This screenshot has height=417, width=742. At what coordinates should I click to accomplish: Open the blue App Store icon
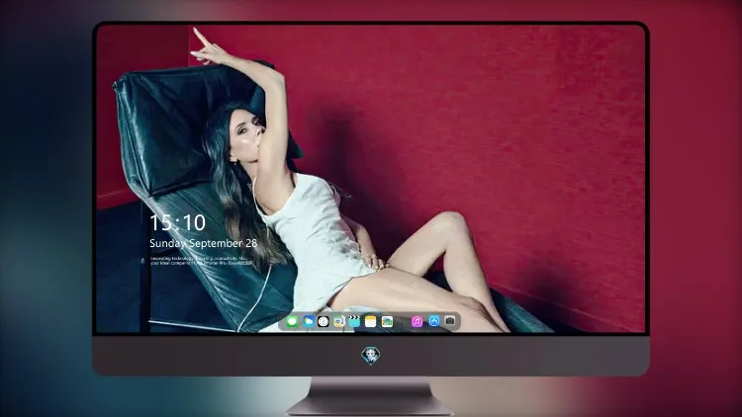pos(434,321)
